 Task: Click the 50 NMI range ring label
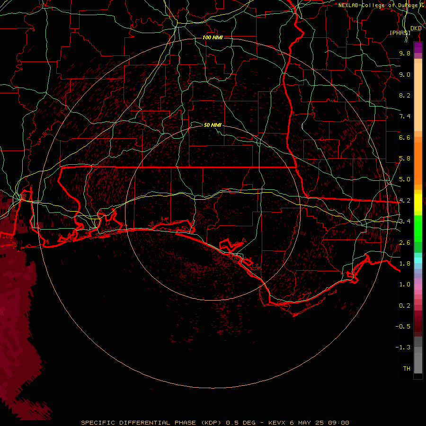pos(213,125)
